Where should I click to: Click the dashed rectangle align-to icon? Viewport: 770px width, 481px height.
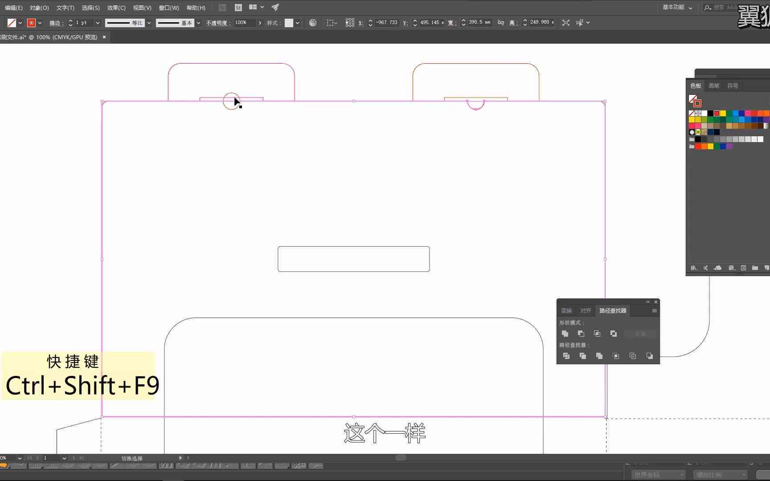point(332,23)
